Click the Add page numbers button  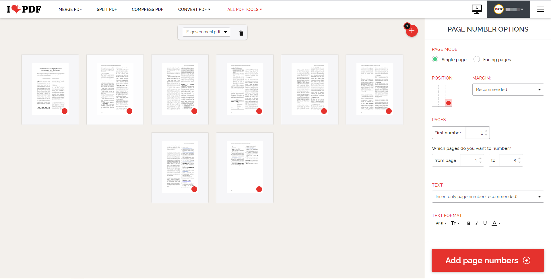(488, 260)
